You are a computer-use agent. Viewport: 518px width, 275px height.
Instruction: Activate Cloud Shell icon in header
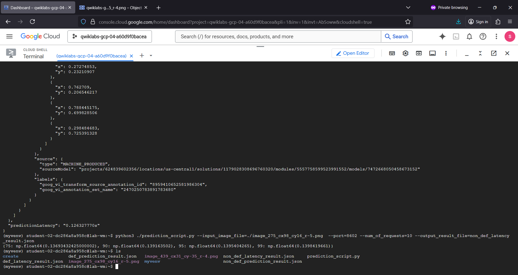[x=456, y=36]
